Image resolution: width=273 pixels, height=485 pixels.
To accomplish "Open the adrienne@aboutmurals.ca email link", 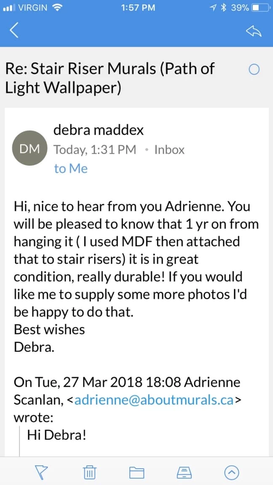I will click(153, 400).
